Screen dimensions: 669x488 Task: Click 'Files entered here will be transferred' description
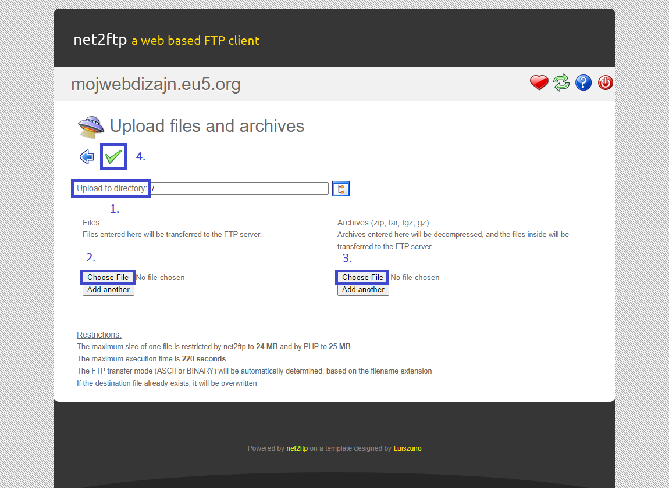(x=172, y=234)
